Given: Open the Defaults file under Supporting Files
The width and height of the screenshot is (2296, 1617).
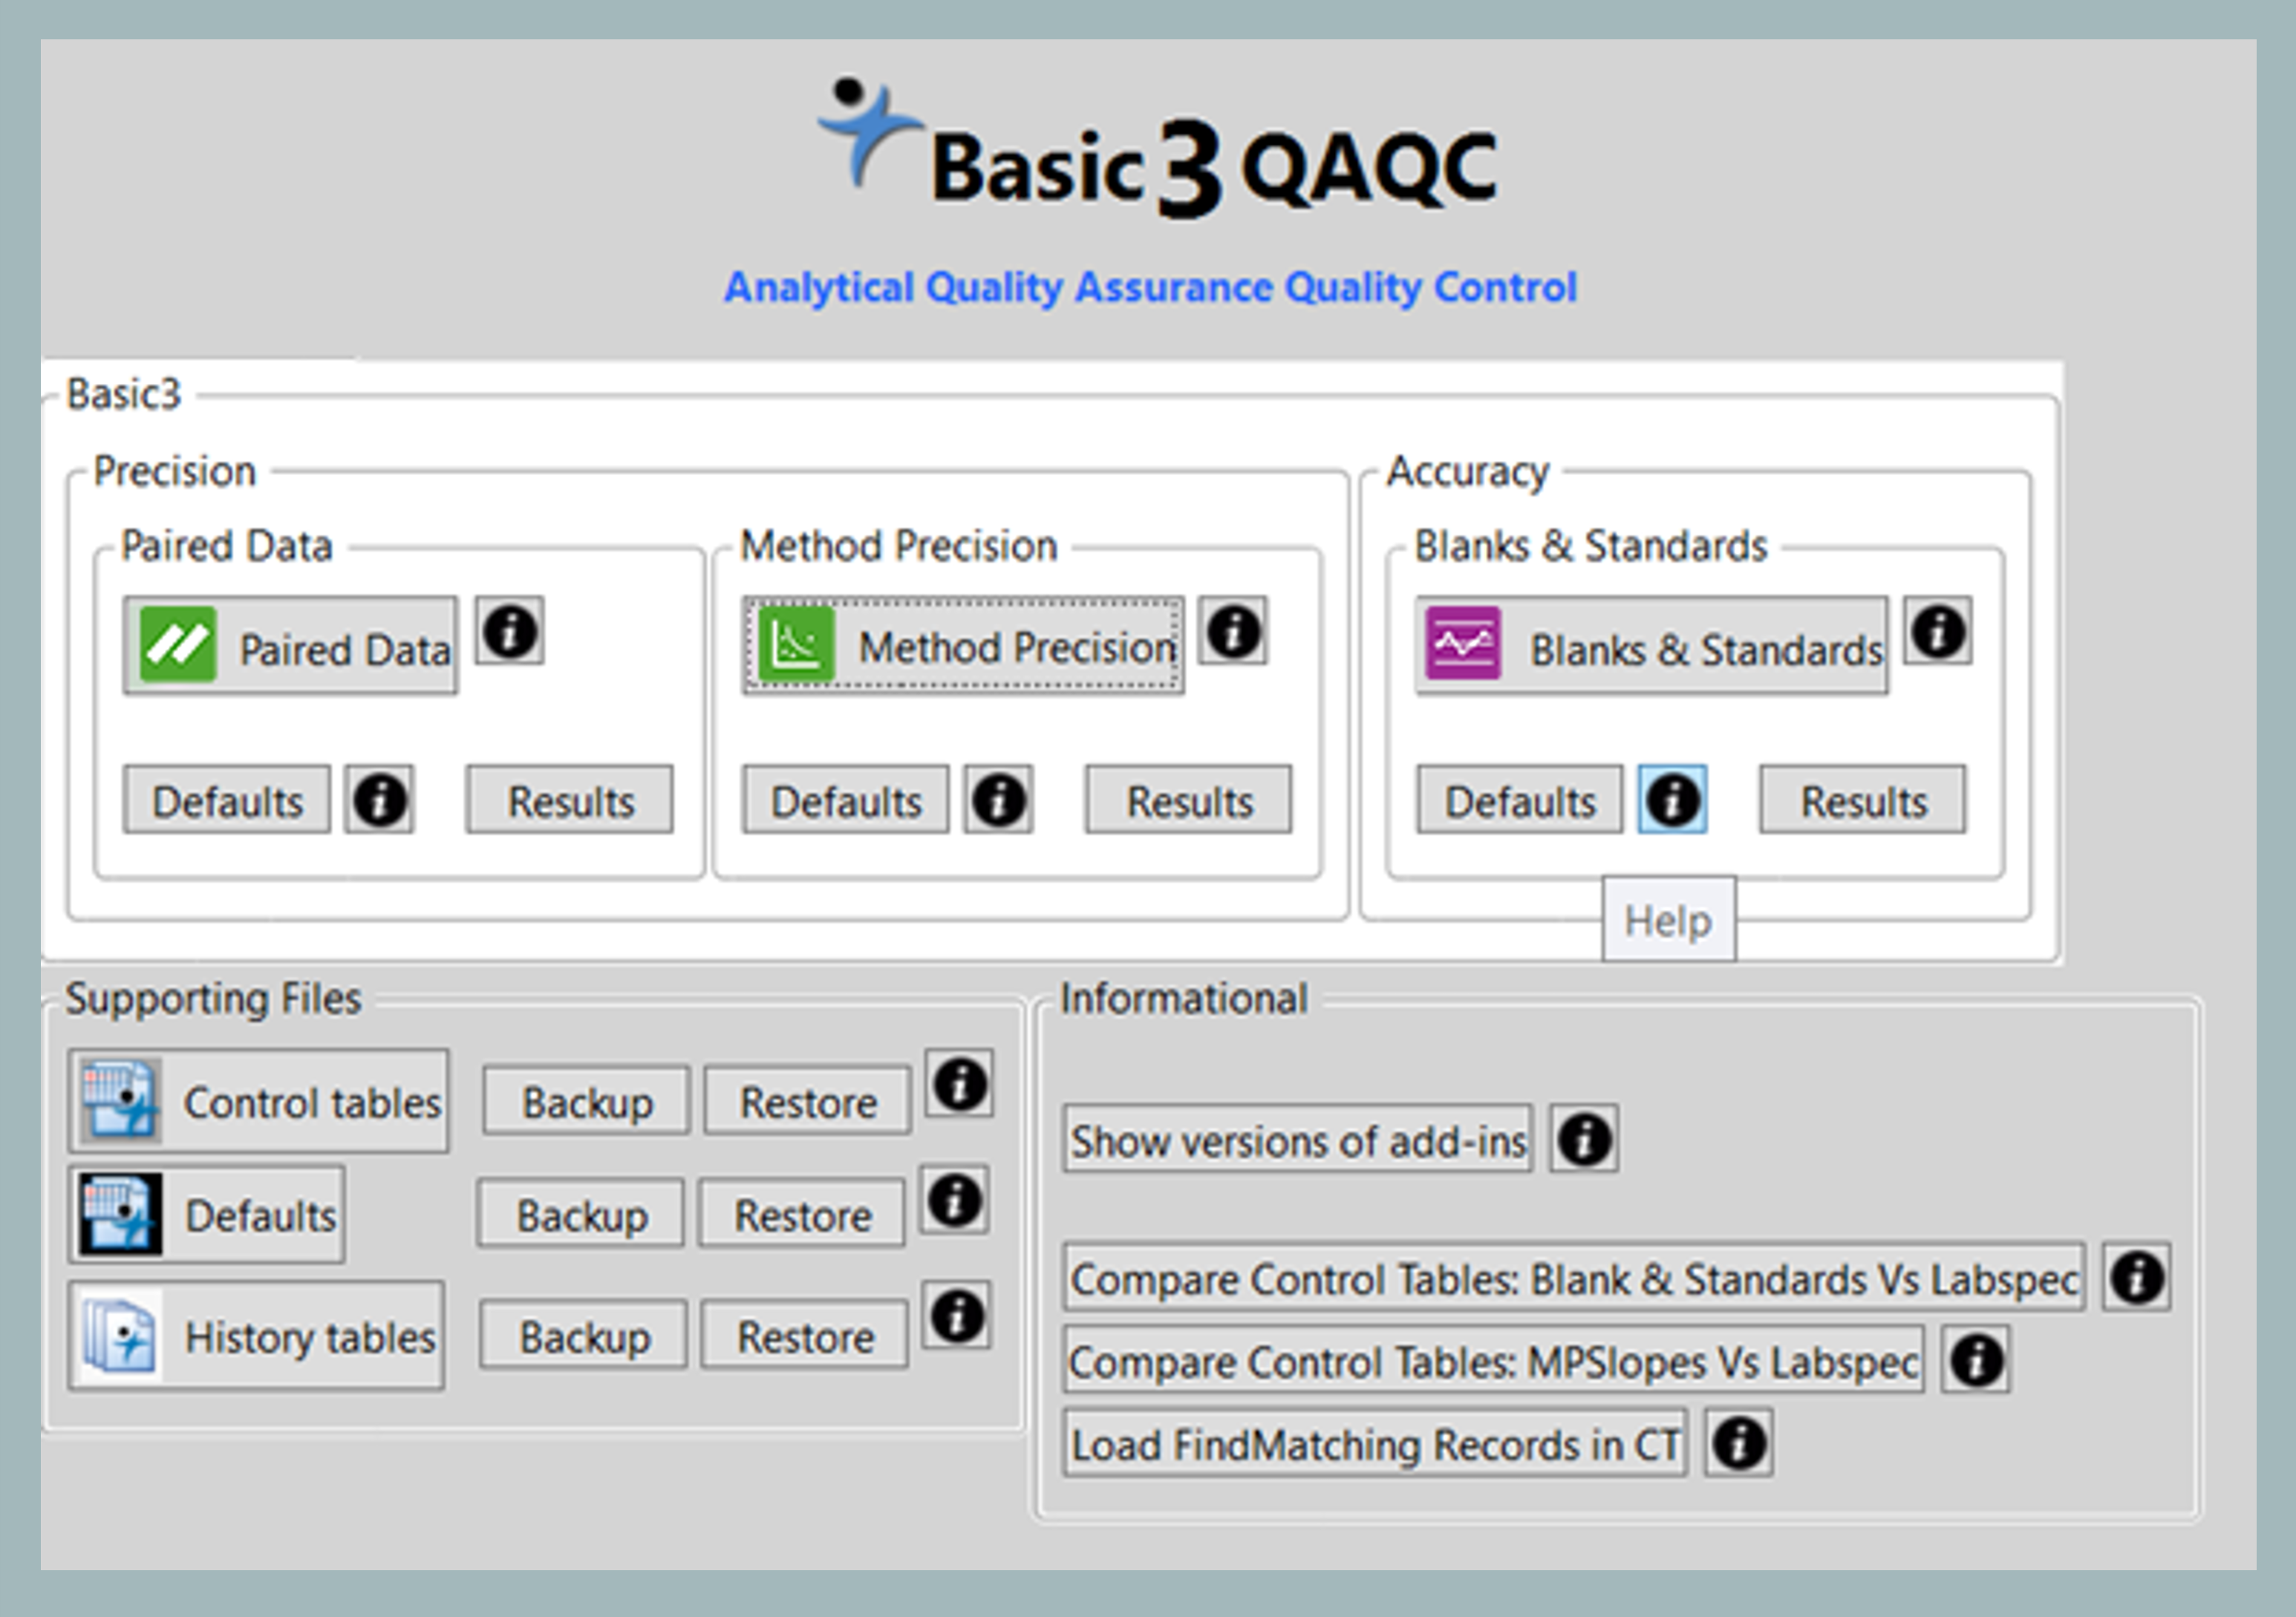Looking at the screenshot, I should pos(205,1214).
